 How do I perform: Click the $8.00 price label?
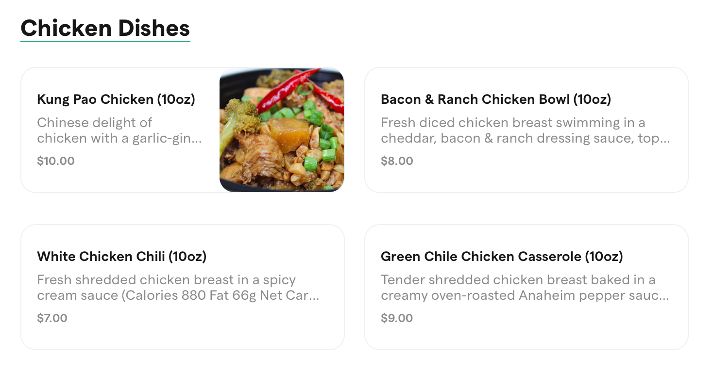pos(397,161)
